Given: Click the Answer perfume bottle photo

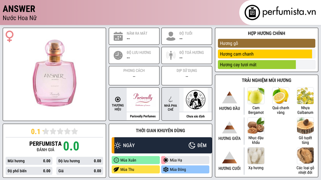Looking at the screenshot, I should pos(55,73).
